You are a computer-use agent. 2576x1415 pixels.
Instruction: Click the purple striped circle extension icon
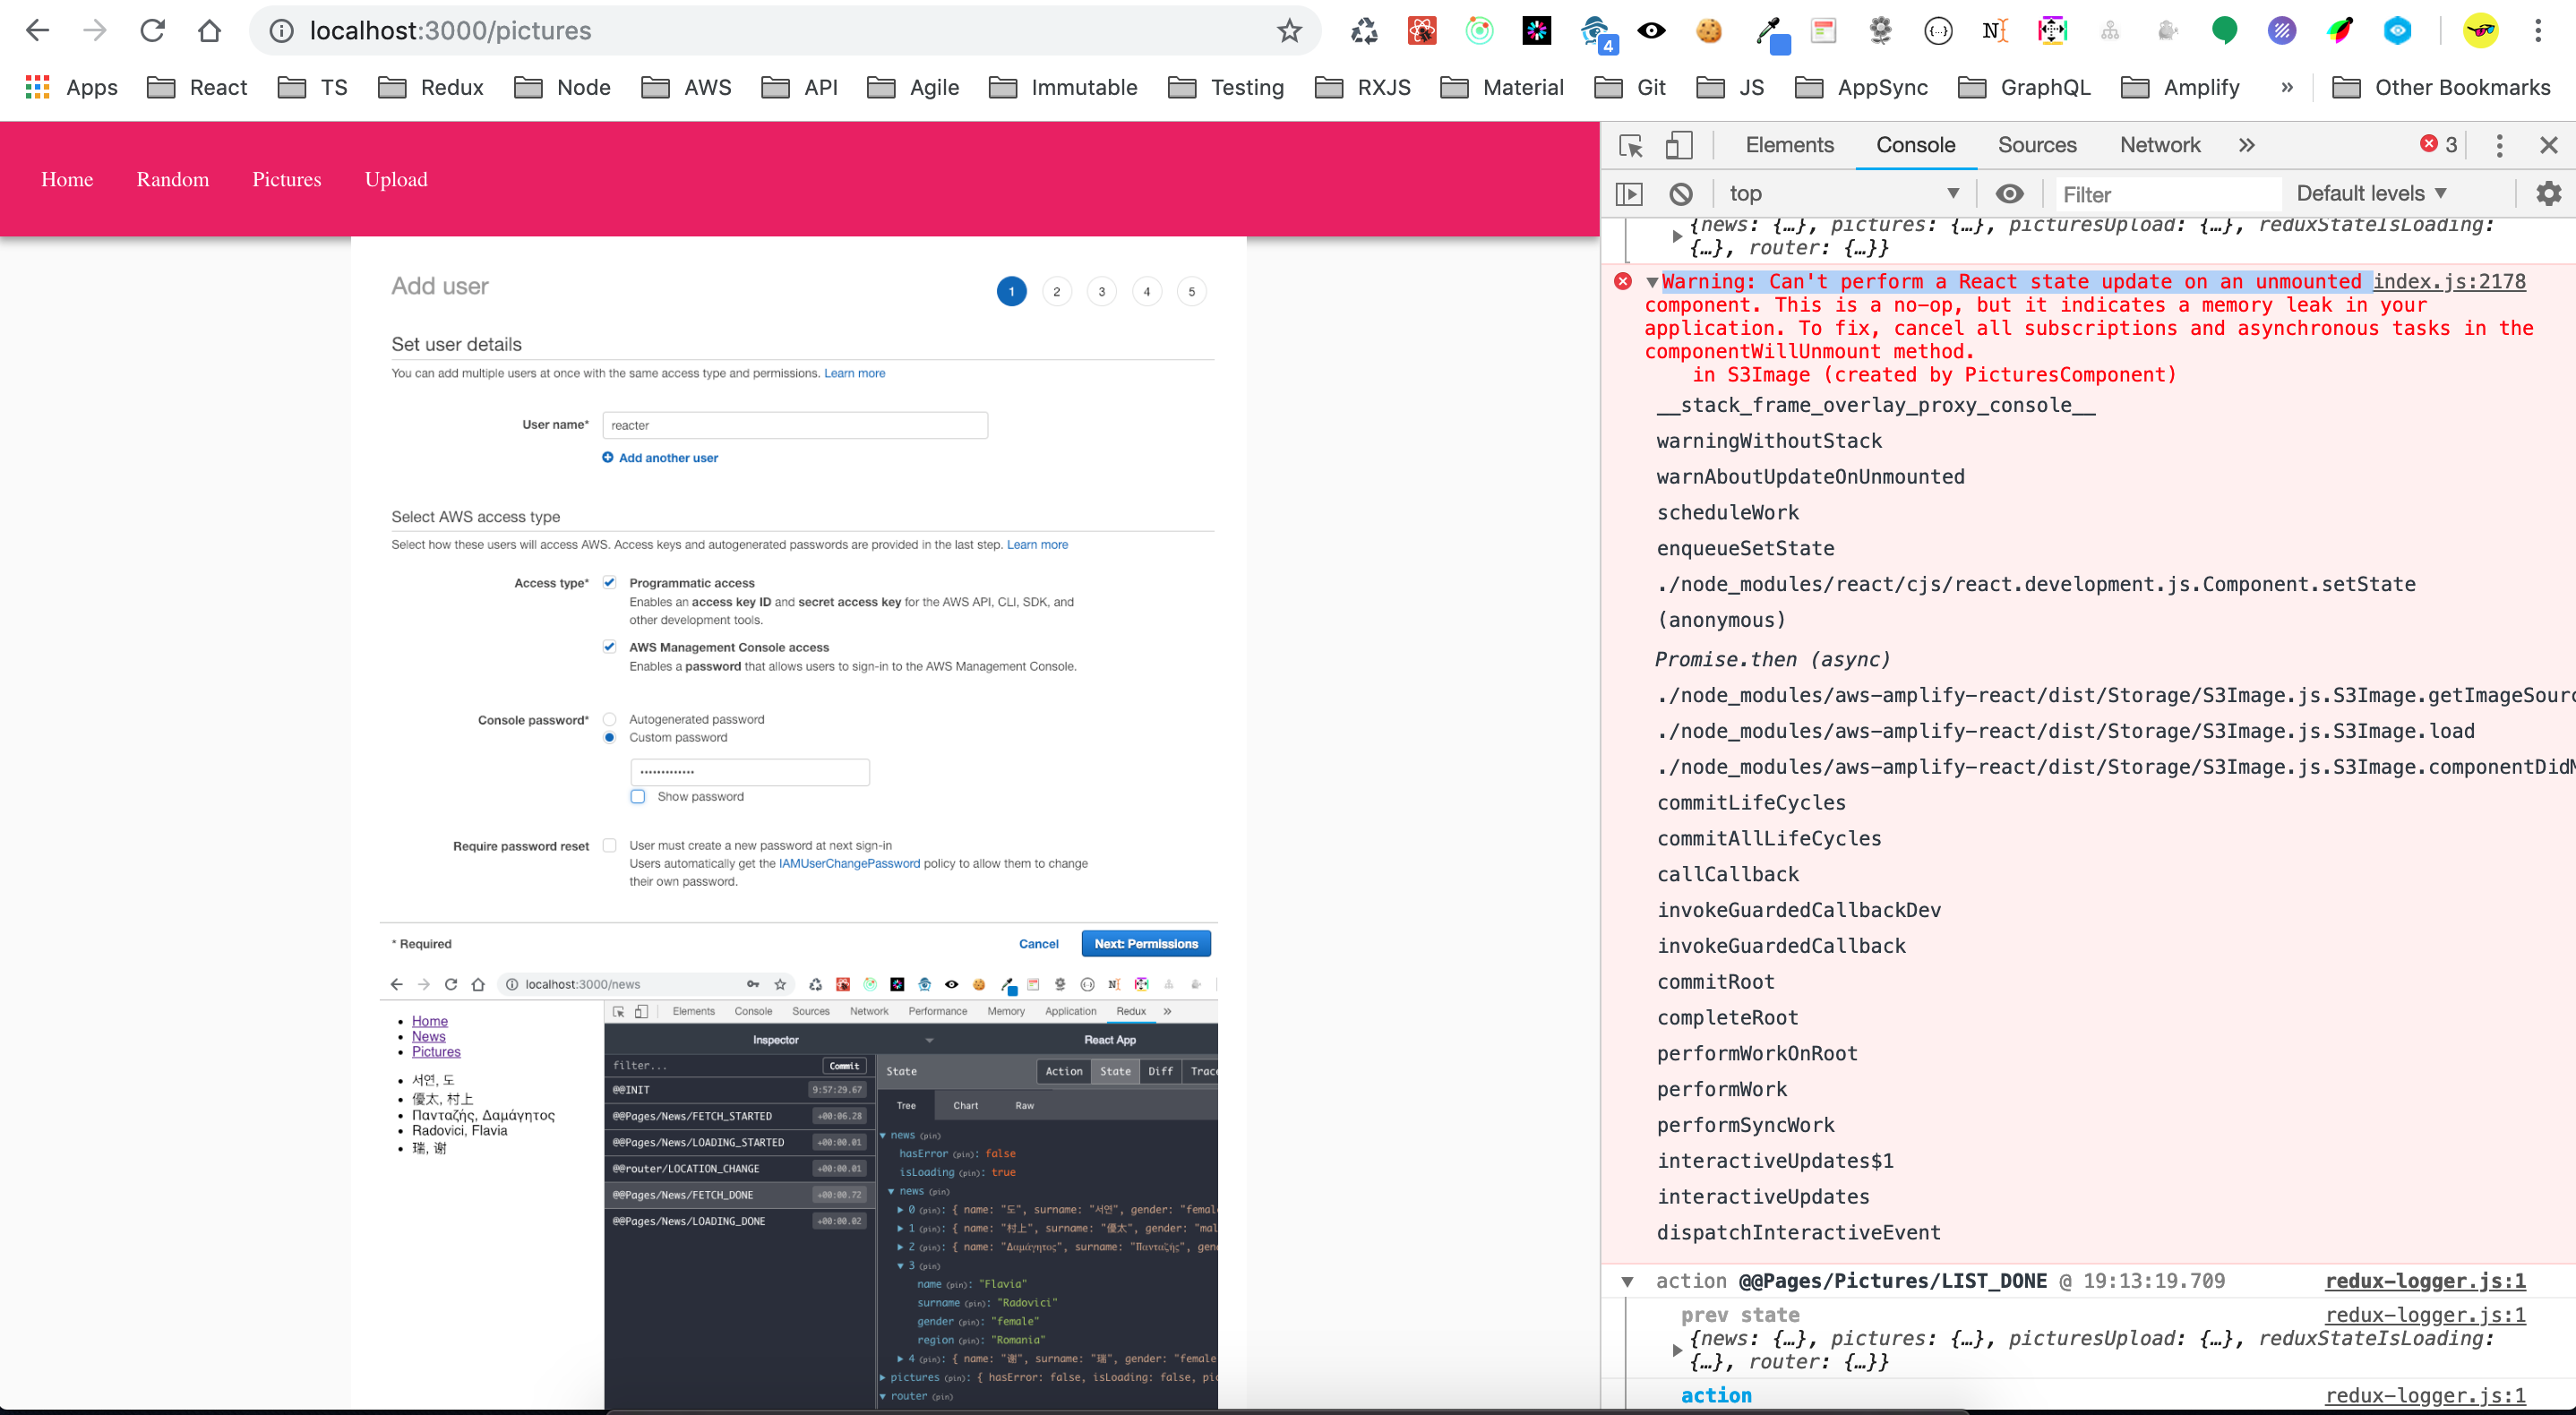2281,31
